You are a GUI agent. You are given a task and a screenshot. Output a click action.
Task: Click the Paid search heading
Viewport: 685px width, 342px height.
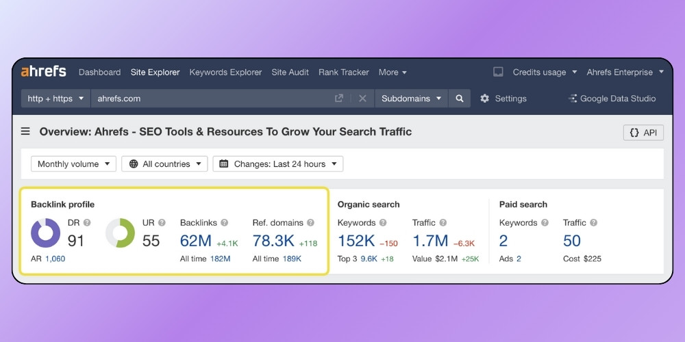click(523, 204)
